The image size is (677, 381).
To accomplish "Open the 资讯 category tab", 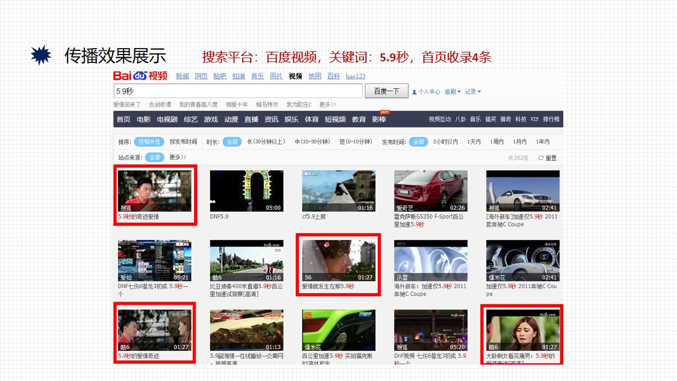I will (271, 119).
